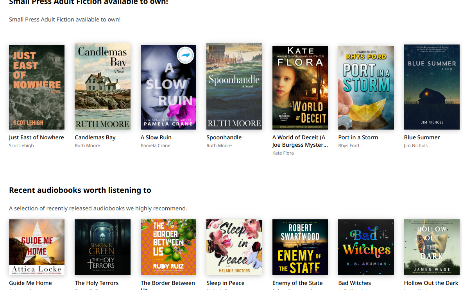
Task: Open Rhys Ford author page link
Action: [349, 146]
